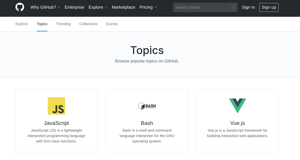This screenshot has width=300, height=160.
Task: Open the Bash topic logo
Action: click(147, 106)
